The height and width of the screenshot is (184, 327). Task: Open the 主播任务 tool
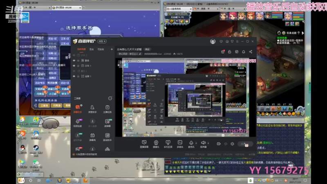(x=107, y=109)
